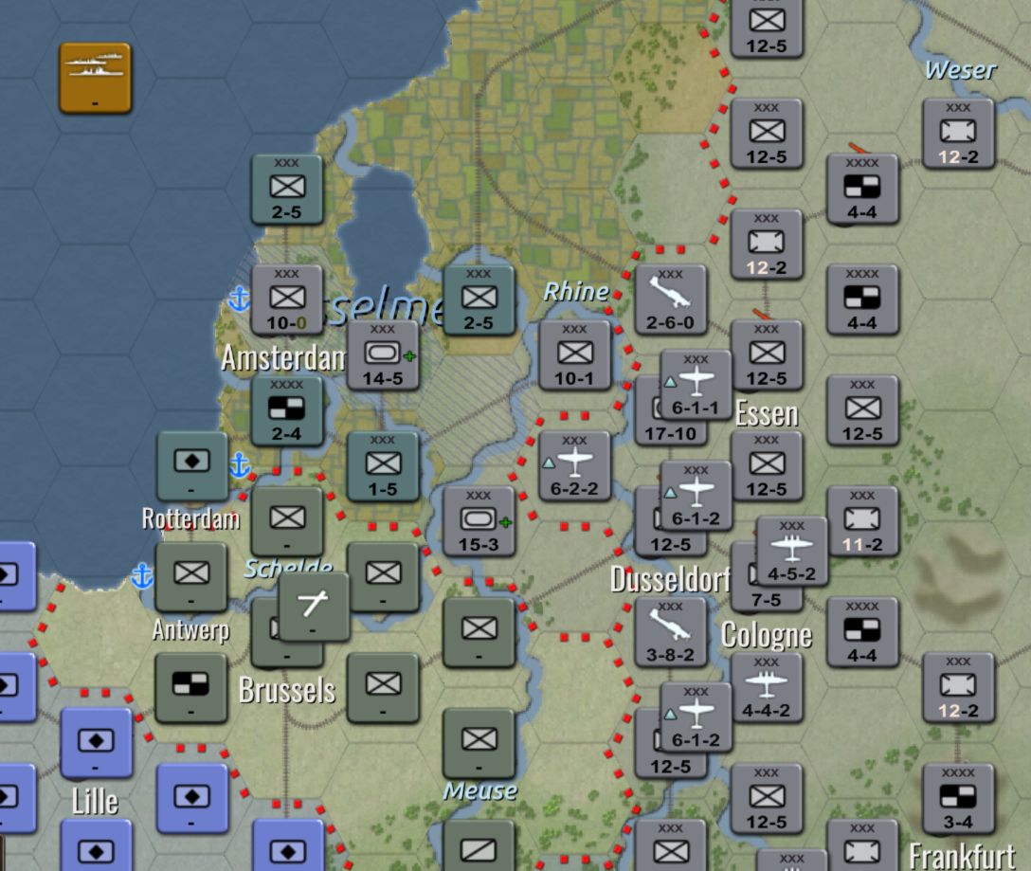
Task: Select the 1-5 teal infantry unit
Action: [383, 466]
